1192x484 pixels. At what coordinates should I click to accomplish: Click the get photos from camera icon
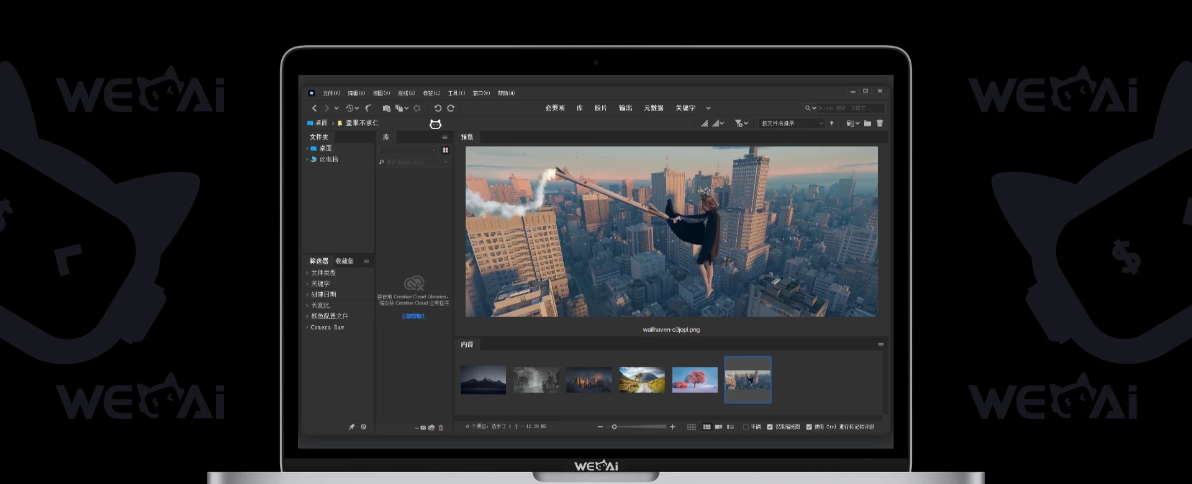(x=386, y=109)
